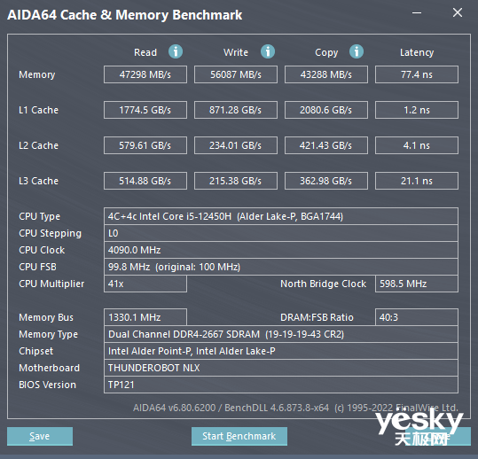Click the Memory row label
Image resolution: width=478 pixels, height=459 pixels.
(x=37, y=74)
